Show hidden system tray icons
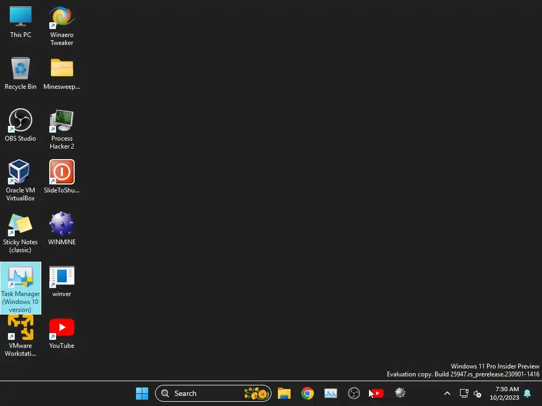 tap(447, 393)
